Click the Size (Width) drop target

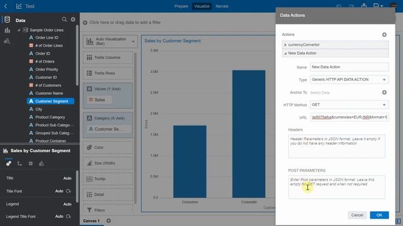click(x=108, y=163)
